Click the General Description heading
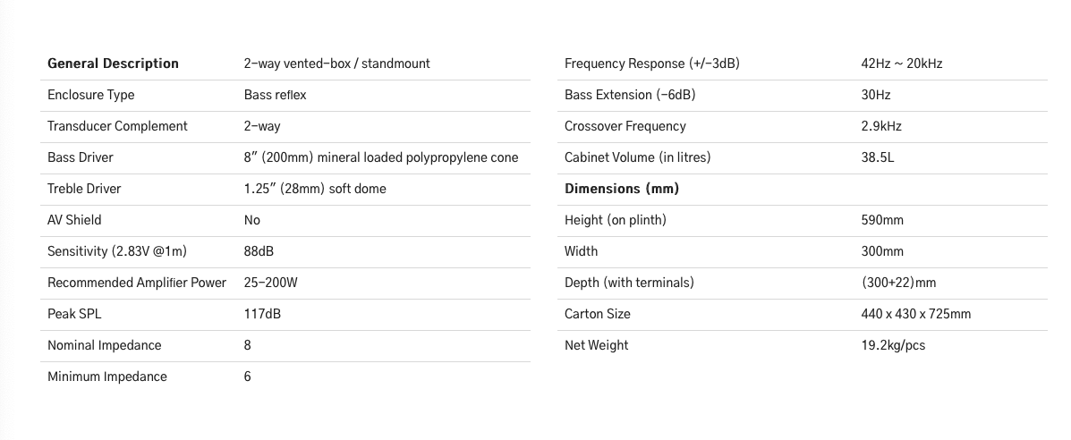The height and width of the screenshot is (440, 1071). click(113, 63)
